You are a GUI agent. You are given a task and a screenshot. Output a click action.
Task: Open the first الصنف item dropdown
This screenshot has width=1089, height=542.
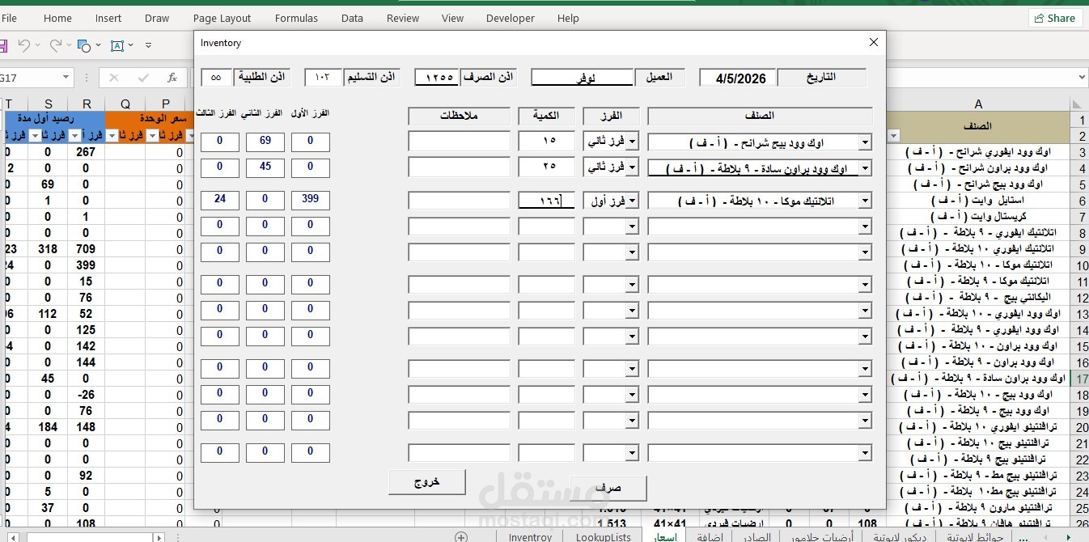[x=866, y=142]
